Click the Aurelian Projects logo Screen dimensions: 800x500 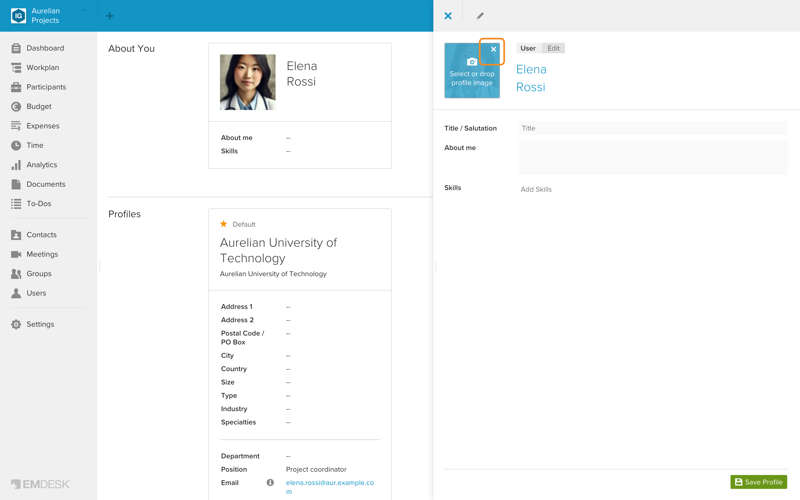pyautogui.click(x=19, y=16)
